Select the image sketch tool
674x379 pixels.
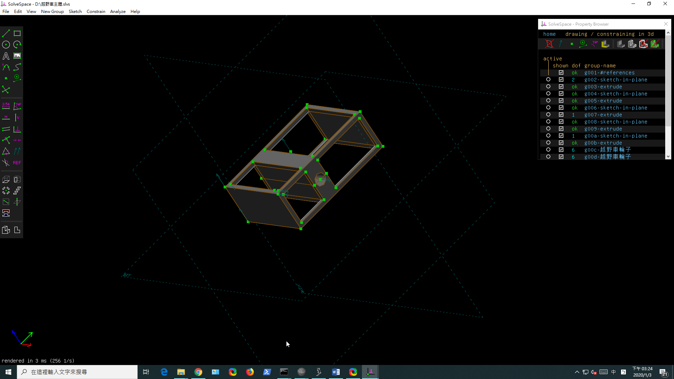17,56
